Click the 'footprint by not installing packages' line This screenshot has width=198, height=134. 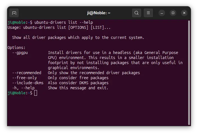tap(115, 63)
